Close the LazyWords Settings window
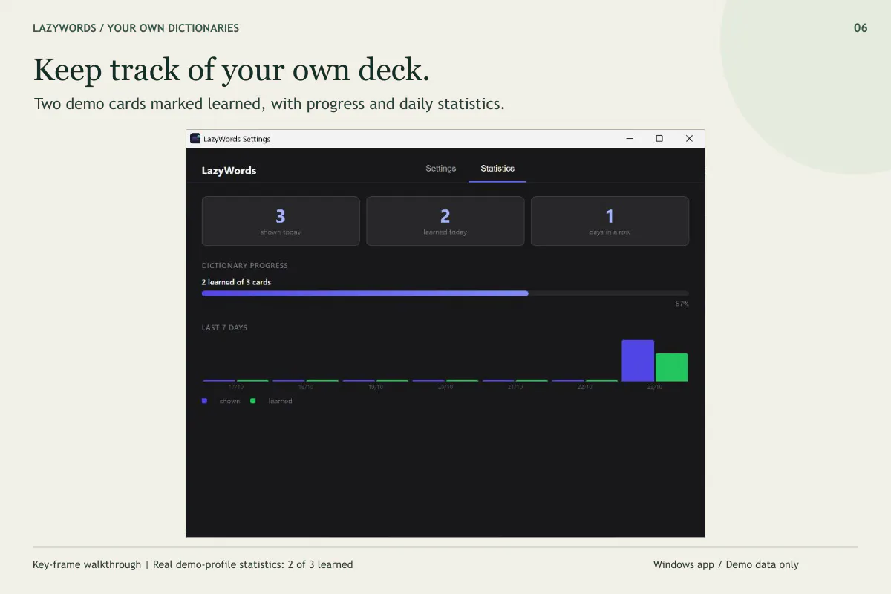Viewport: 891px width, 594px height. 689,139
